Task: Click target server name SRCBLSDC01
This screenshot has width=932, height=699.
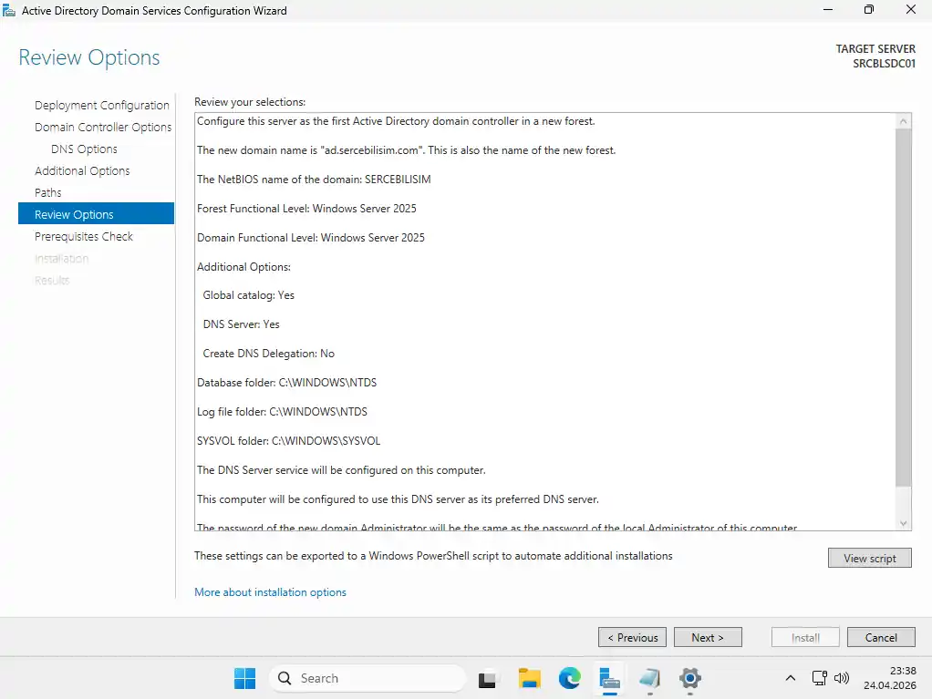Action: (x=884, y=64)
